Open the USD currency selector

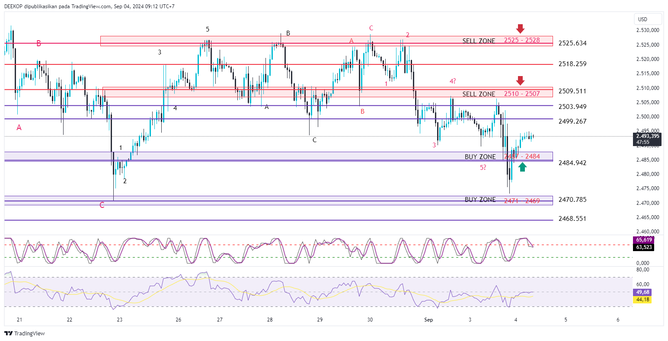(648, 19)
